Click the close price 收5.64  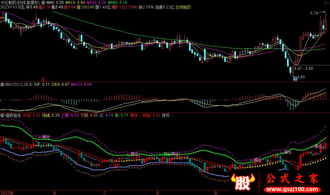tap(70, 7)
